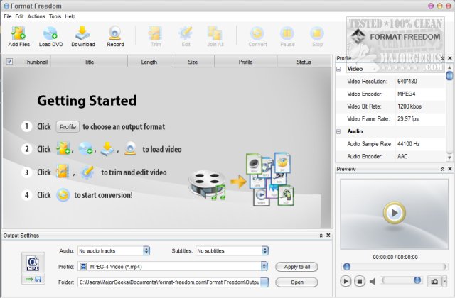Click the Trim toolbar icon
455x298 pixels.
tap(155, 33)
